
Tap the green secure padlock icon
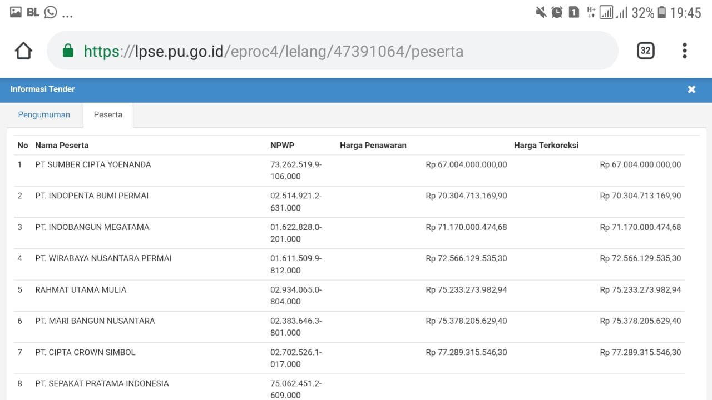click(x=68, y=51)
